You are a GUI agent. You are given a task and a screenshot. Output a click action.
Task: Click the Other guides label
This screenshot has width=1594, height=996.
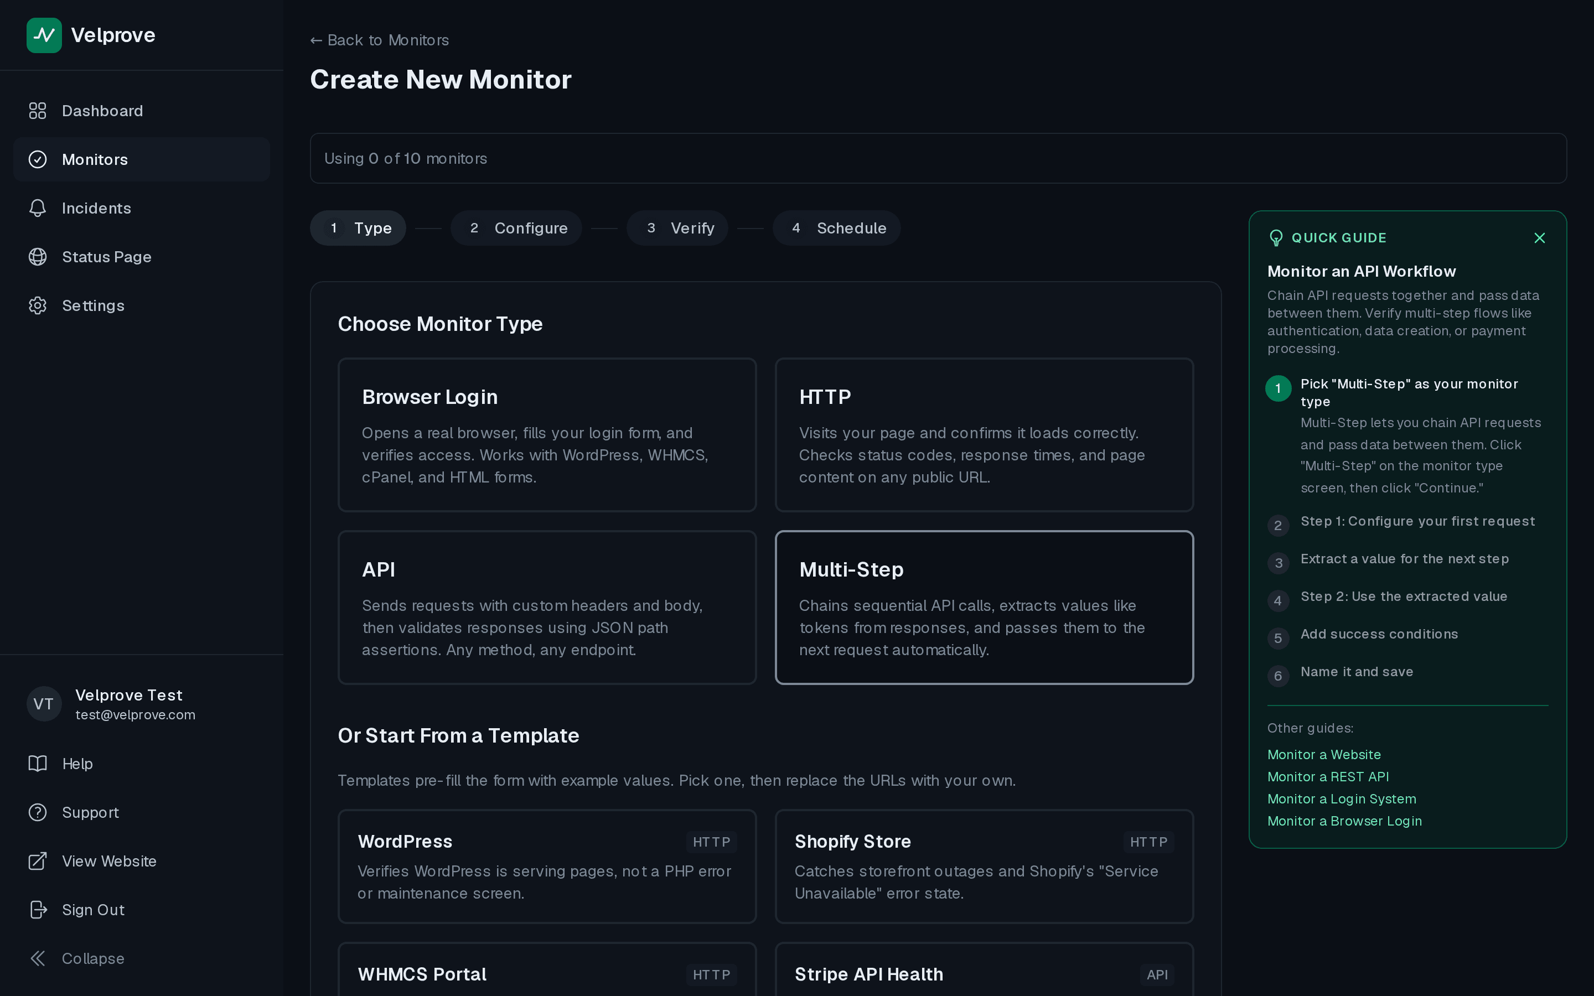1310,728
